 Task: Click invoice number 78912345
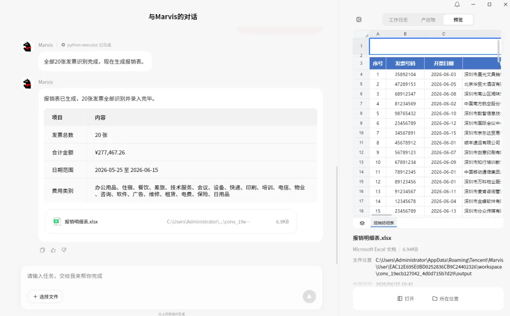[405, 172]
